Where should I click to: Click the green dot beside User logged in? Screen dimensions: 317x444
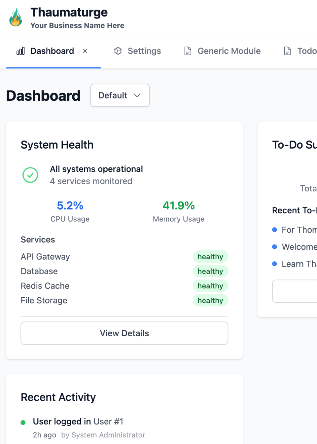coord(23,422)
